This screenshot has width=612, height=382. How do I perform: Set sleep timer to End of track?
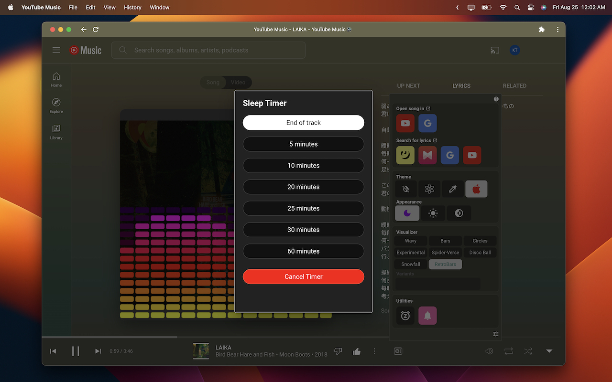[x=304, y=123]
